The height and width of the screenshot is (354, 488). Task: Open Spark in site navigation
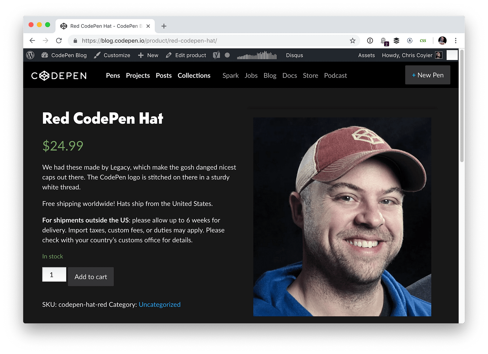231,76
